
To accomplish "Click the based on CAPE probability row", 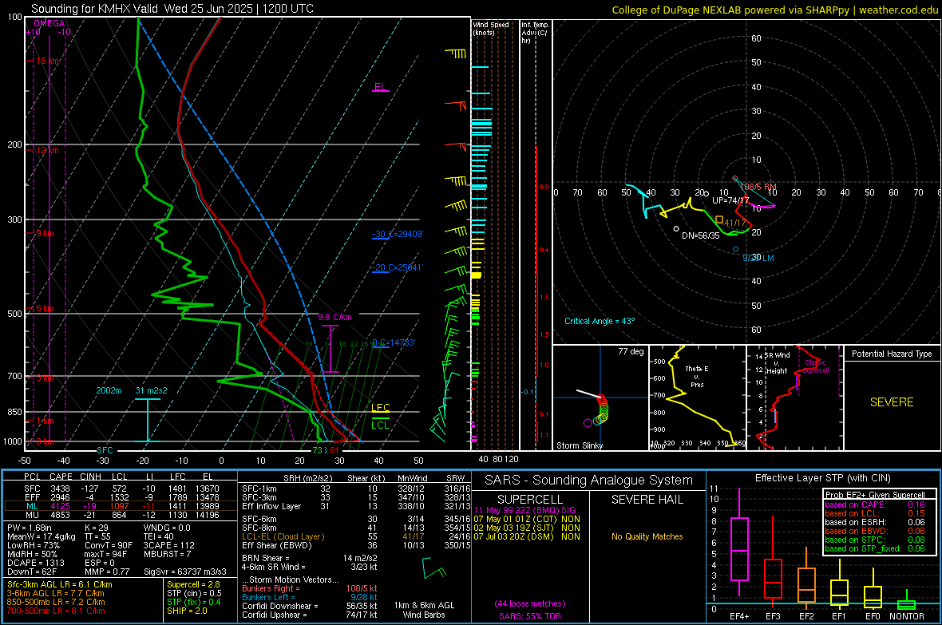I will point(875,504).
